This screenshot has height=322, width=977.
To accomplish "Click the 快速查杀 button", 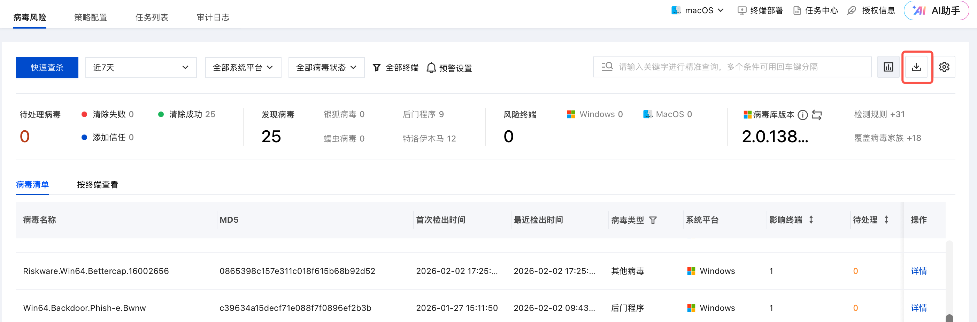I will click(47, 68).
